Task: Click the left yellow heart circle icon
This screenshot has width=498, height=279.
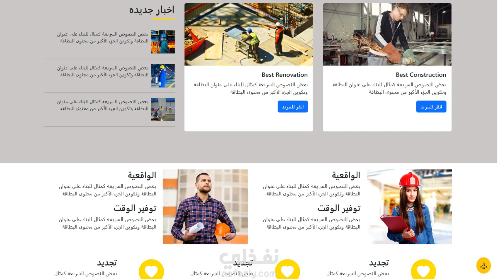Action: pyautogui.click(x=151, y=270)
